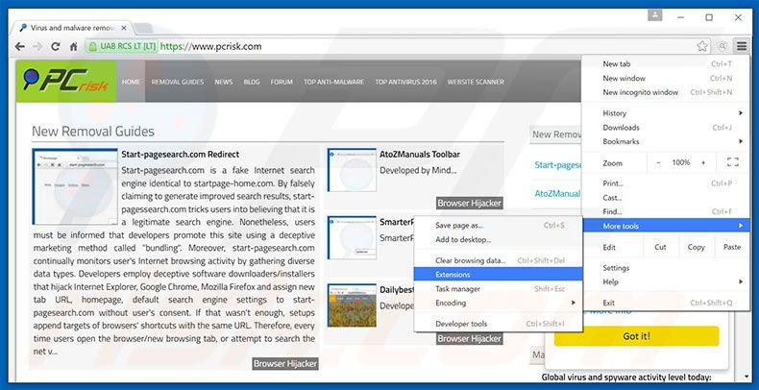The height and width of the screenshot is (390, 759).
Task: Open WEBSITE SCANNER nav link
Action: (476, 82)
